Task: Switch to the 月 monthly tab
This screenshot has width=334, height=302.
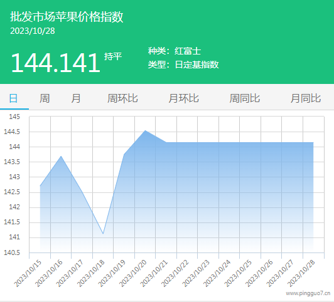Action: click(x=76, y=98)
